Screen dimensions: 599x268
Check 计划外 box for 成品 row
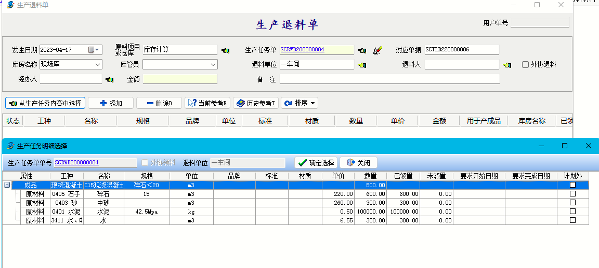(572, 185)
